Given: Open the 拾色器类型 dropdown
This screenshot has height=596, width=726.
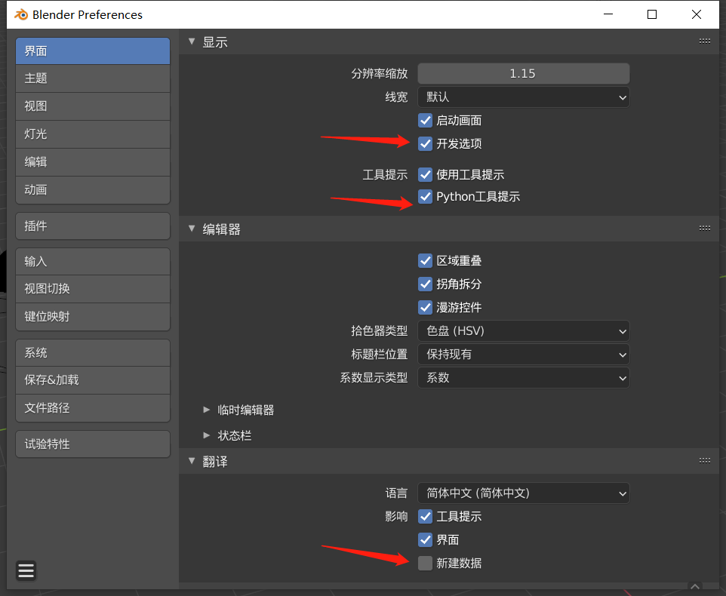Looking at the screenshot, I should point(523,331).
